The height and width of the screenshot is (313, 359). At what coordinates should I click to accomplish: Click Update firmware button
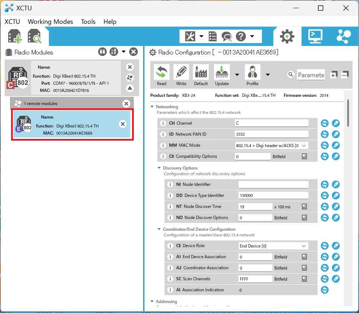click(222, 75)
